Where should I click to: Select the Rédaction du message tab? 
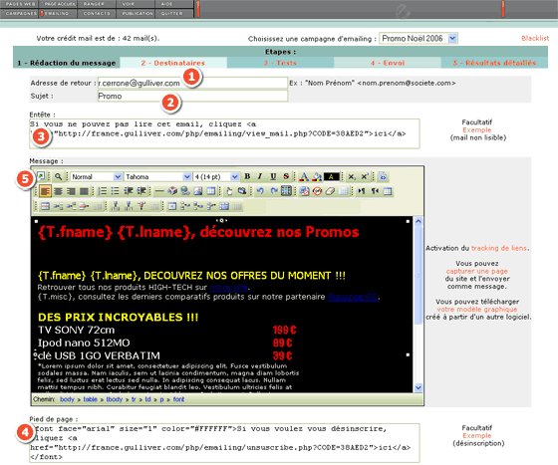point(67,63)
